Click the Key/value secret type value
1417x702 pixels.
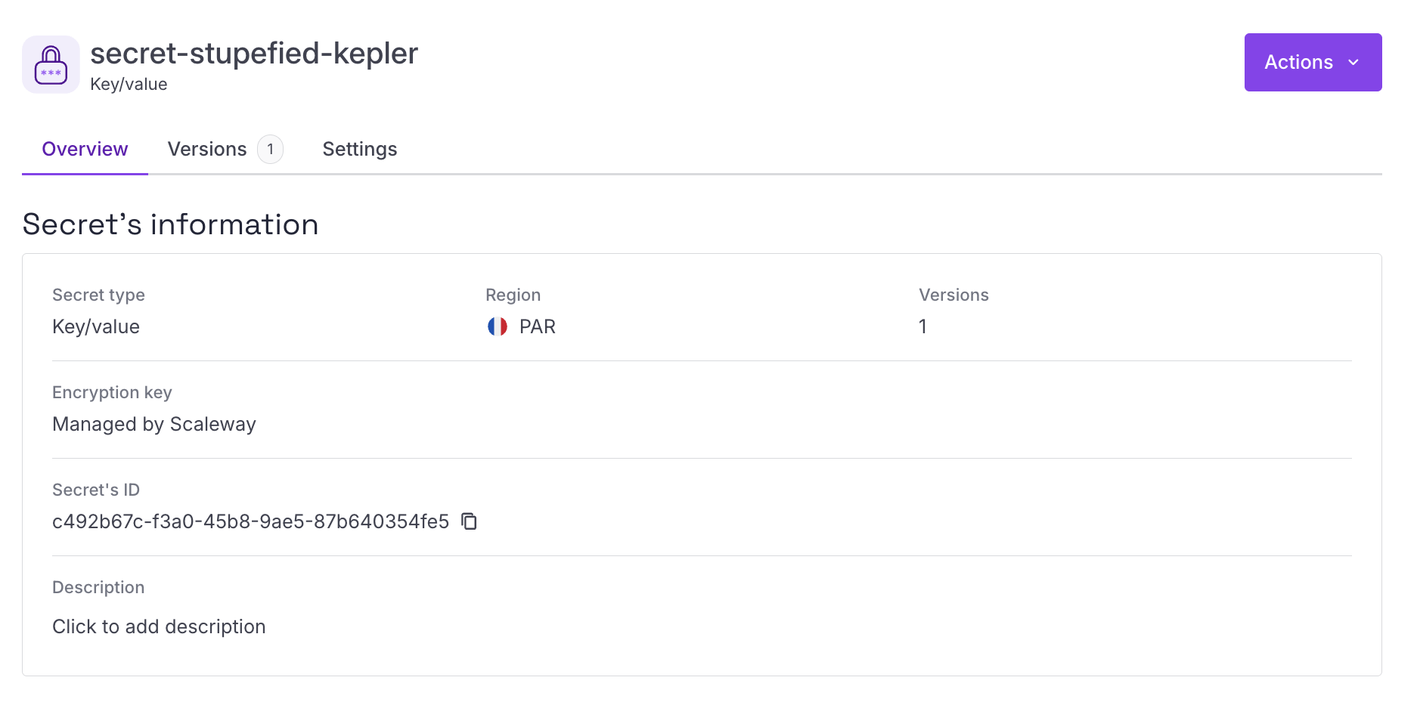pos(96,326)
